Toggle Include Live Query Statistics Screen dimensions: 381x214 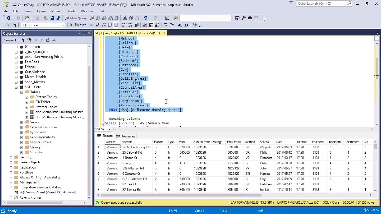pyautogui.click(x=130, y=25)
